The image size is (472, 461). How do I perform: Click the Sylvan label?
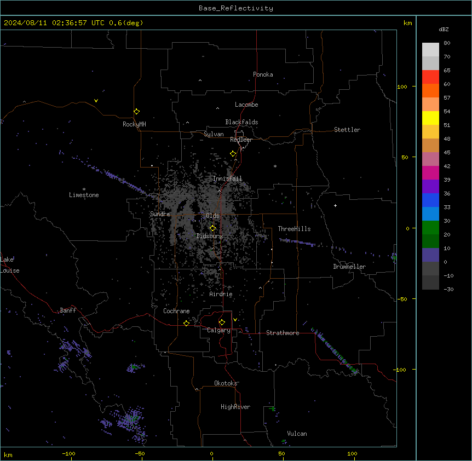[x=214, y=134]
